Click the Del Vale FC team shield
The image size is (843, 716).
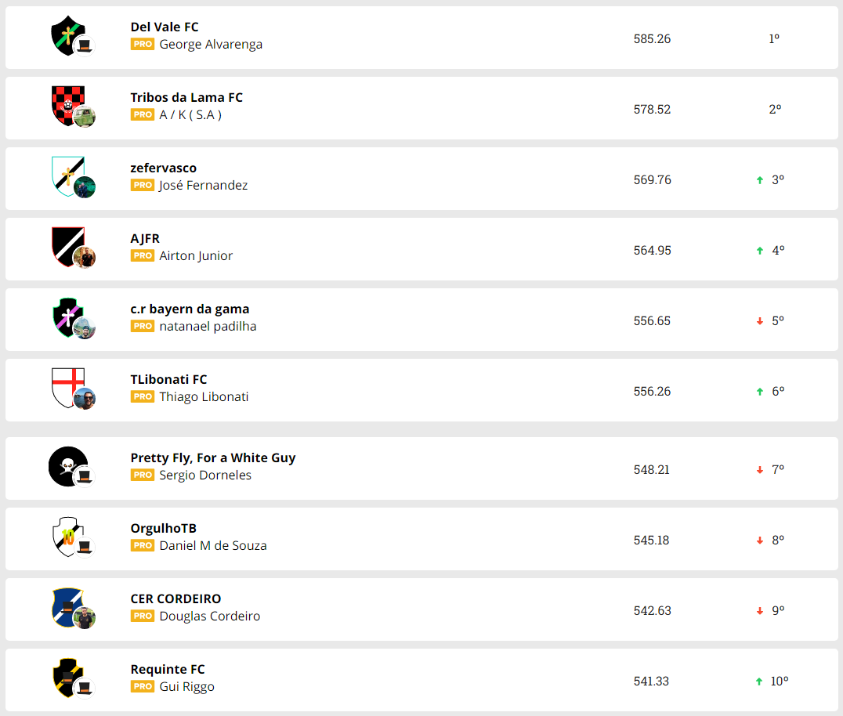point(67,34)
